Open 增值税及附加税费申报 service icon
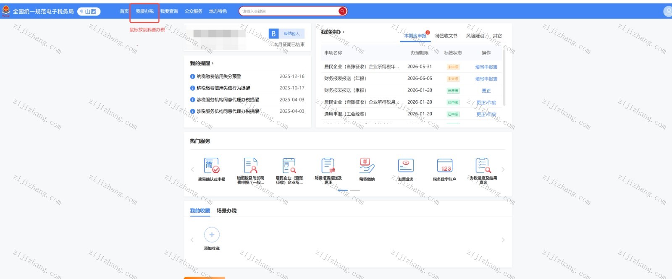Screen dimensions: 672x279 pos(250,166)
